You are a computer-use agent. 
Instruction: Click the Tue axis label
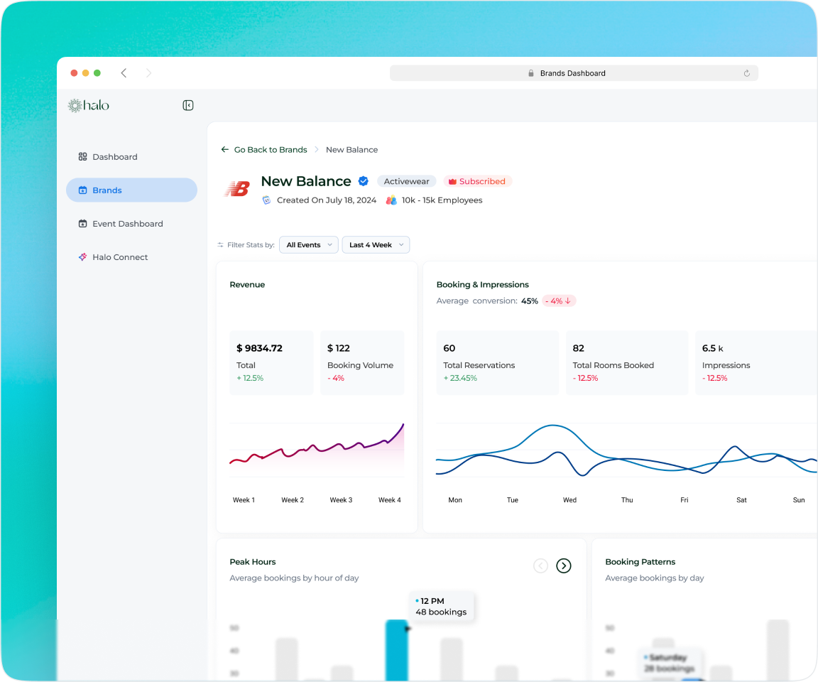click(x=512, y=500)
